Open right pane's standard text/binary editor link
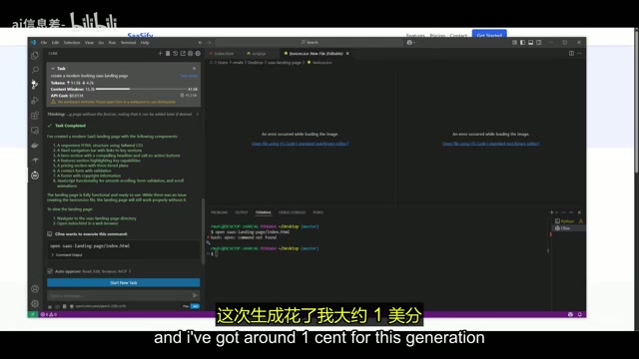Screen dimensions: 639x359 coord(491,144)
